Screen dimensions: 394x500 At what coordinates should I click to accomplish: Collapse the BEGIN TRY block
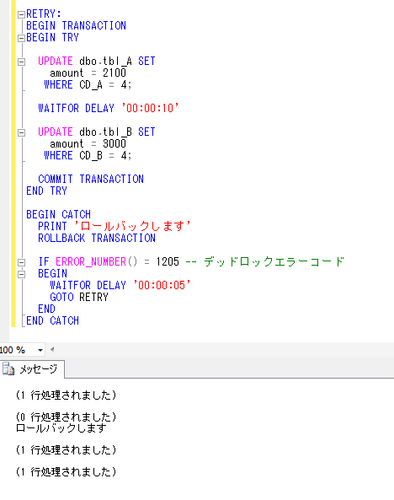(21, 38)
